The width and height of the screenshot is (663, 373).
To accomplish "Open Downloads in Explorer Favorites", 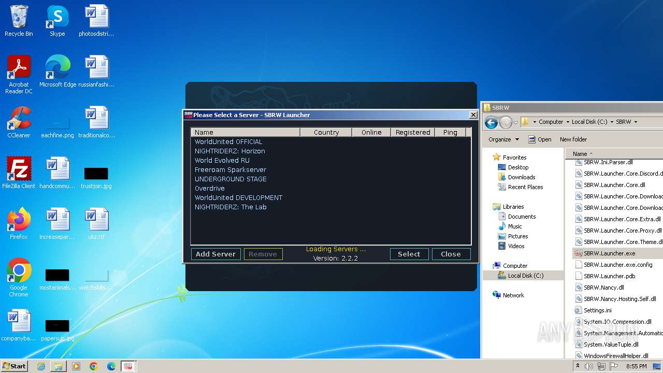I will pyautogui.click(x=516, y=177).
